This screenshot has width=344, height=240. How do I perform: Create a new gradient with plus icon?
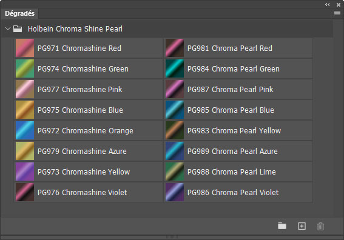302,226
